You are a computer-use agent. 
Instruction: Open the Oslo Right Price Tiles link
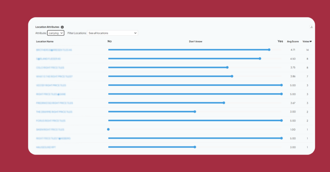click(x=50, y=68)
